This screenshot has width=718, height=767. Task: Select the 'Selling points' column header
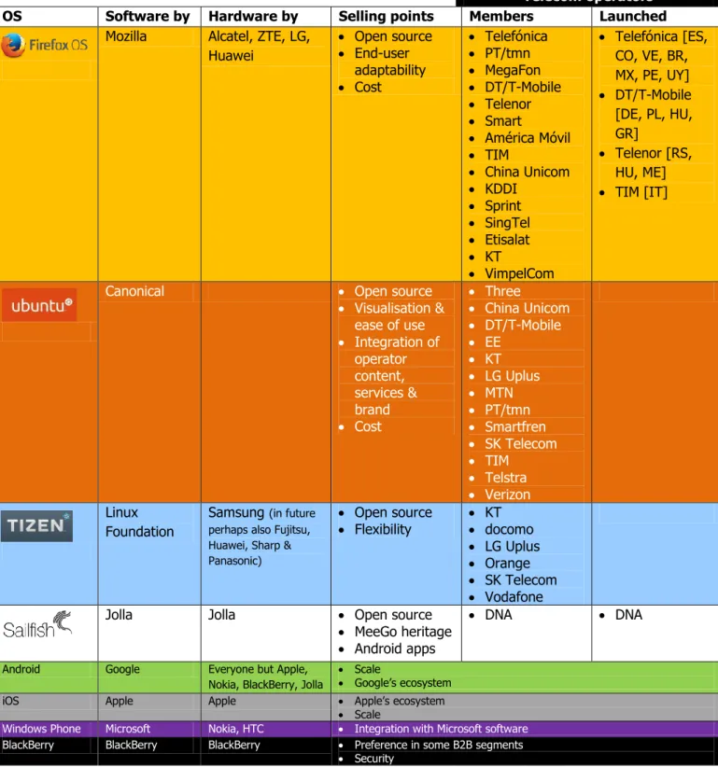click(387, 17)
